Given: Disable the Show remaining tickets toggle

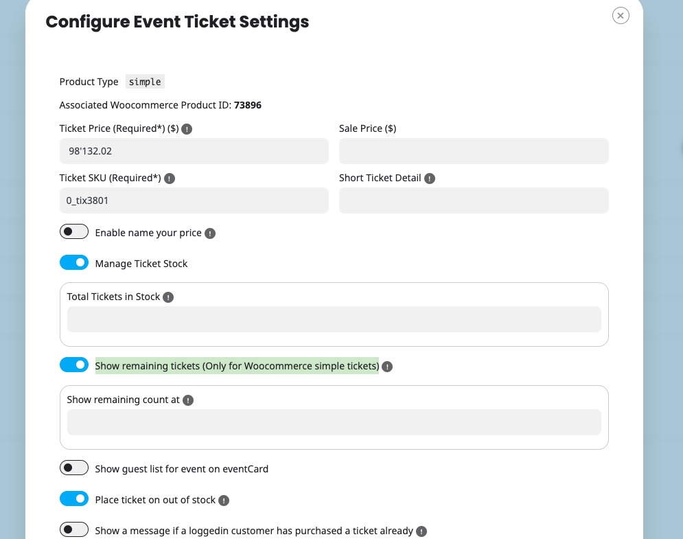Looking at the screenshot, I should pos(74,365).
